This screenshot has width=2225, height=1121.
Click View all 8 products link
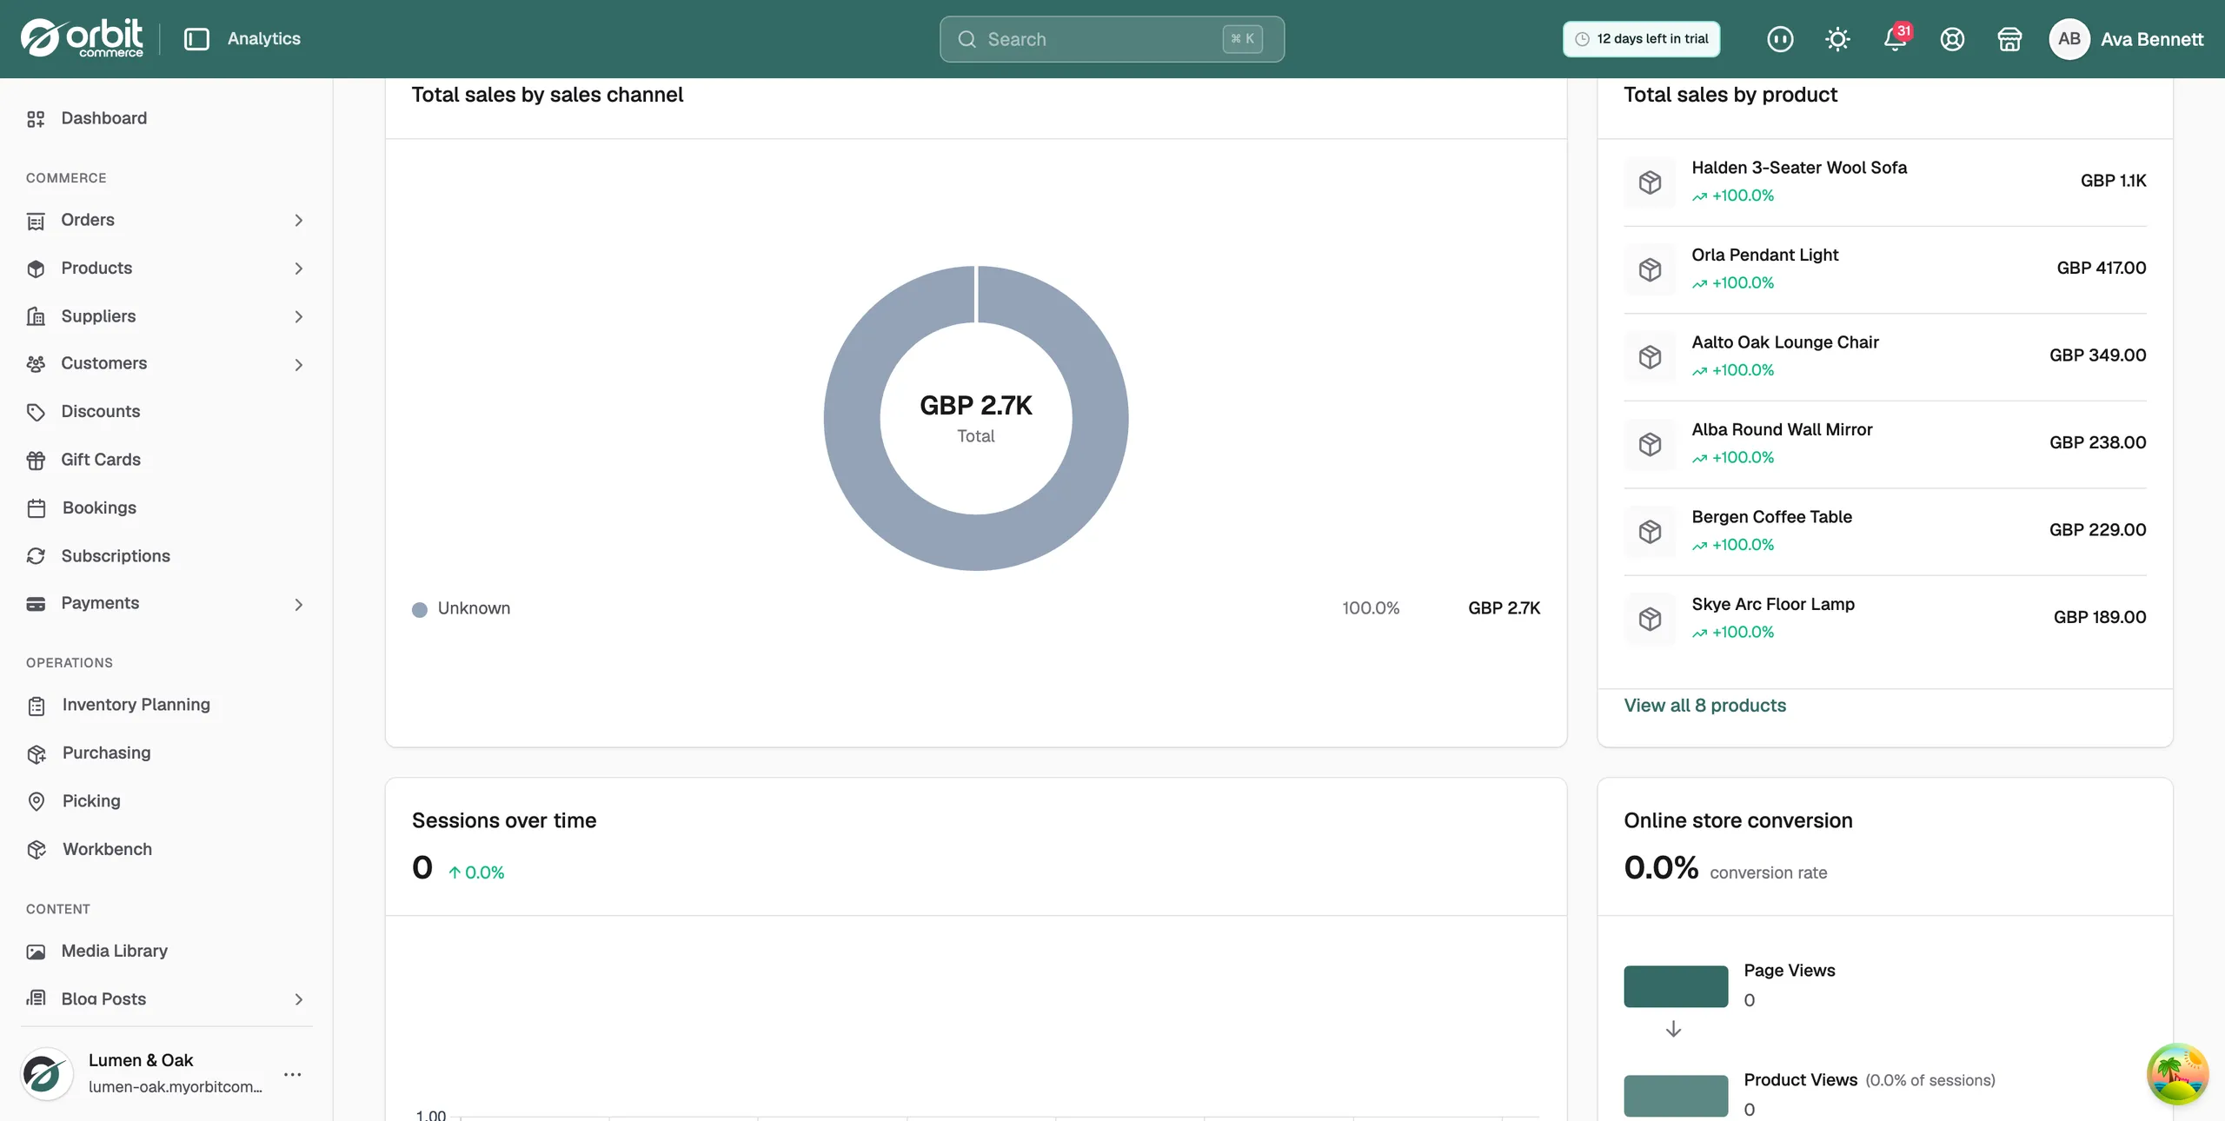click(1704, 706)
